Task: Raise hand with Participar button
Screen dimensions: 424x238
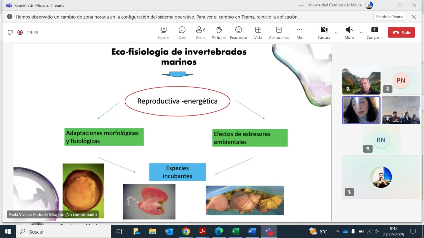Action: 219,33
